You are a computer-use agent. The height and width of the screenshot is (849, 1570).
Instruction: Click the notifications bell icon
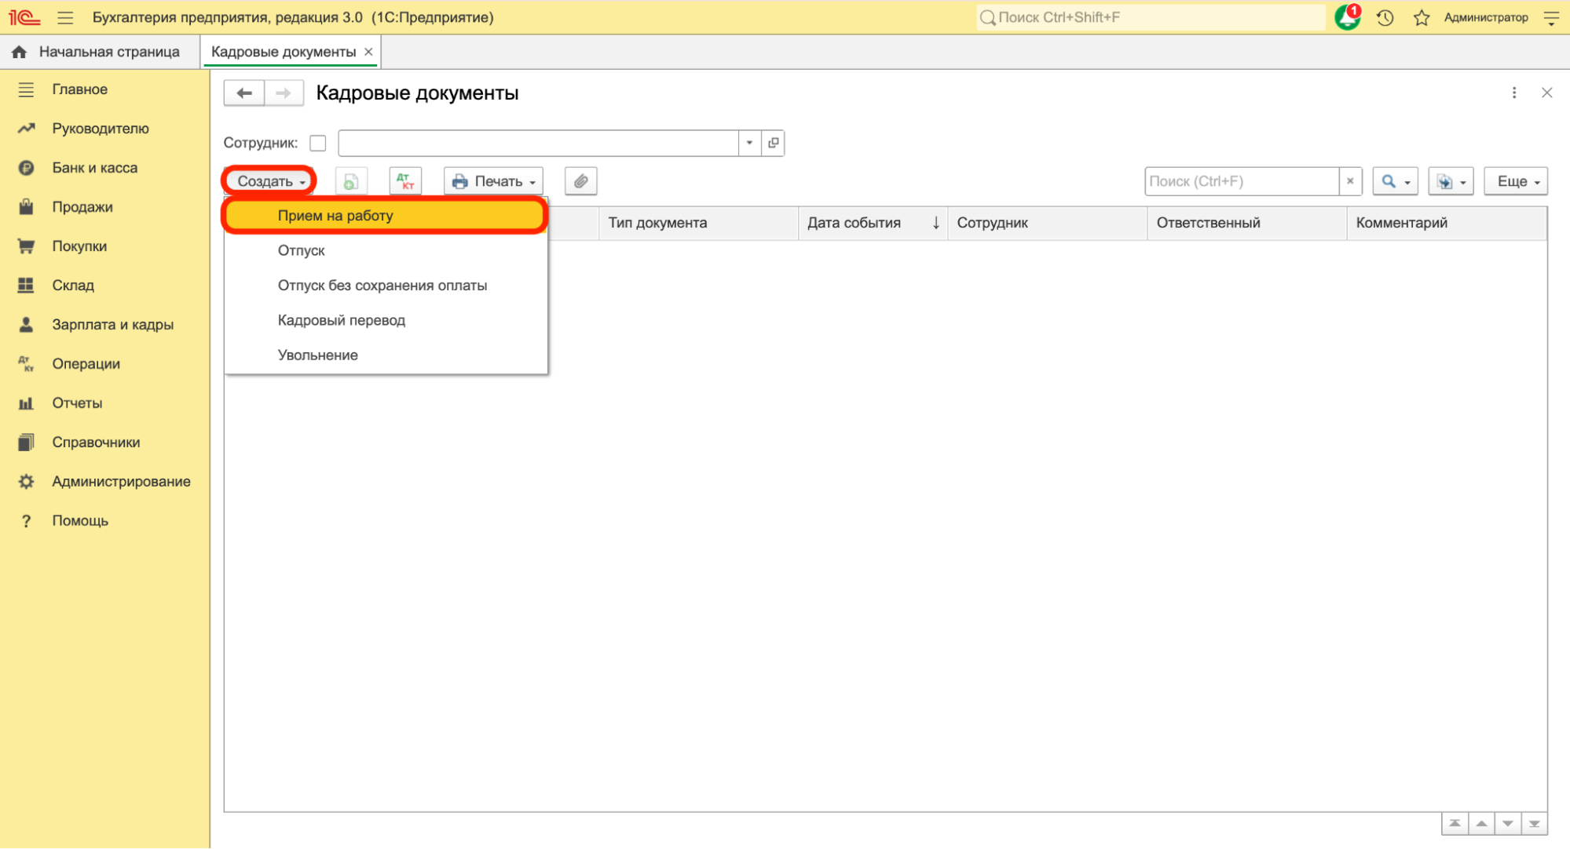(x=1347, y=17)
